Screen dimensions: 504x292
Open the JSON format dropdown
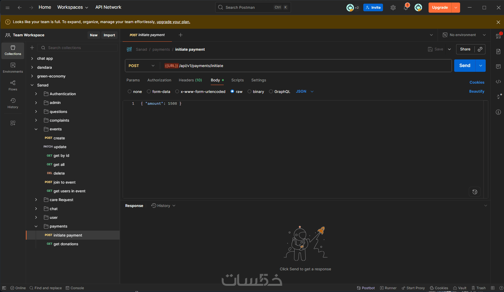coord(305,92)
